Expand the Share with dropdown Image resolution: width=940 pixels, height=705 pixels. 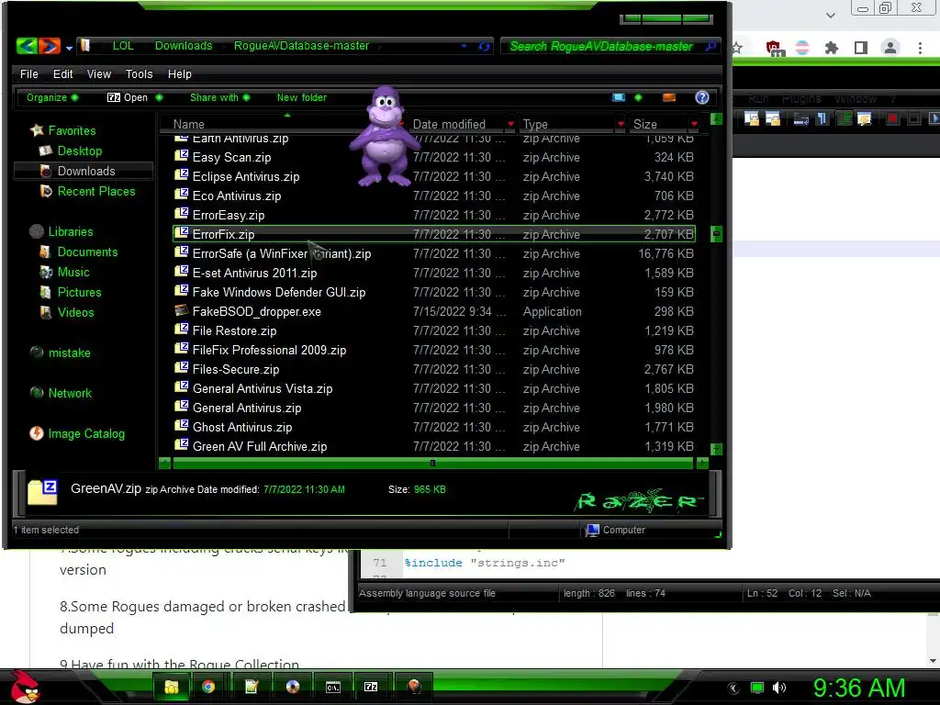click(x=219, y=97)
